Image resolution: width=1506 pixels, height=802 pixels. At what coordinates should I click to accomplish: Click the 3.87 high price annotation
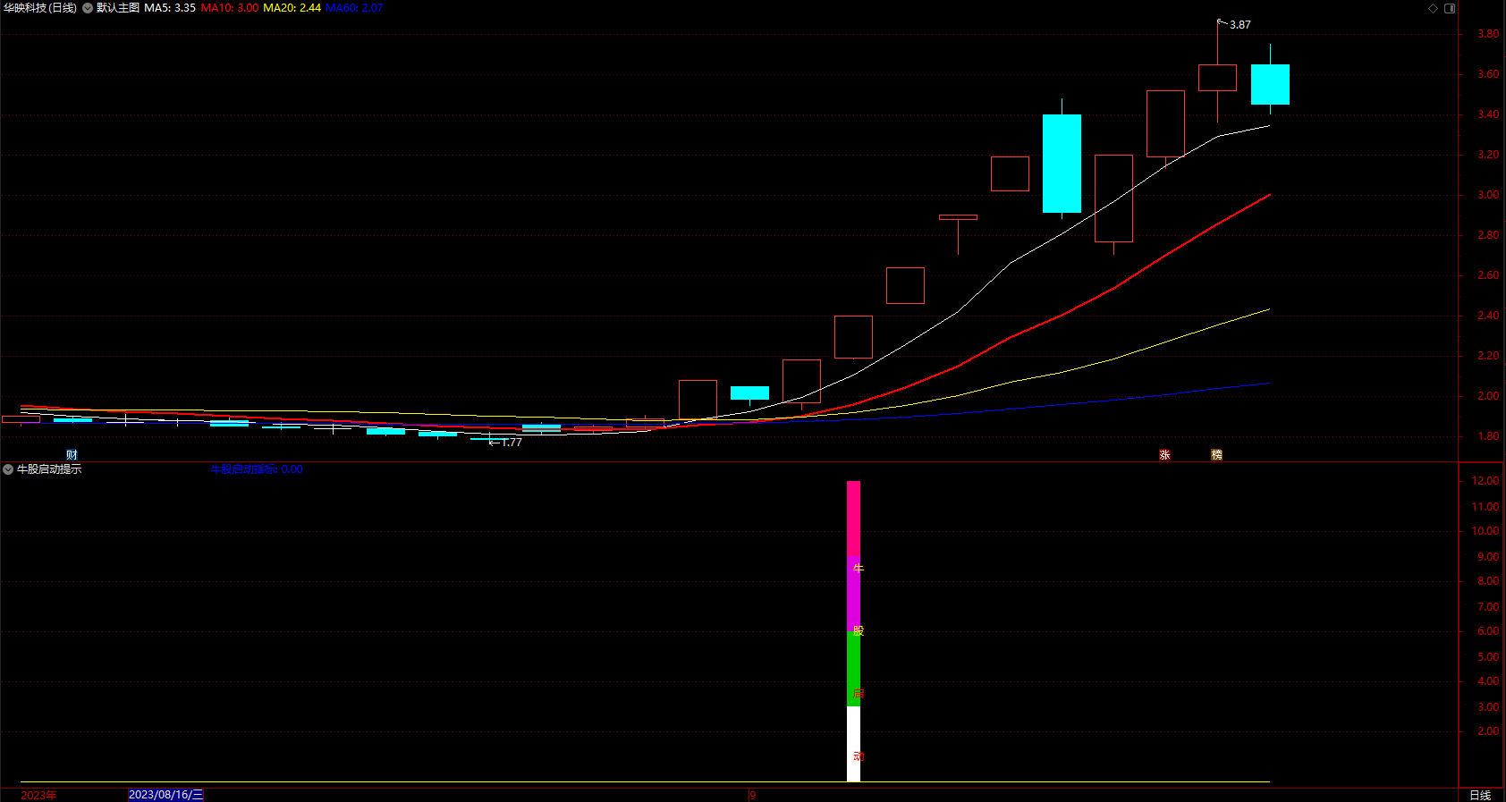[1240, 25]
